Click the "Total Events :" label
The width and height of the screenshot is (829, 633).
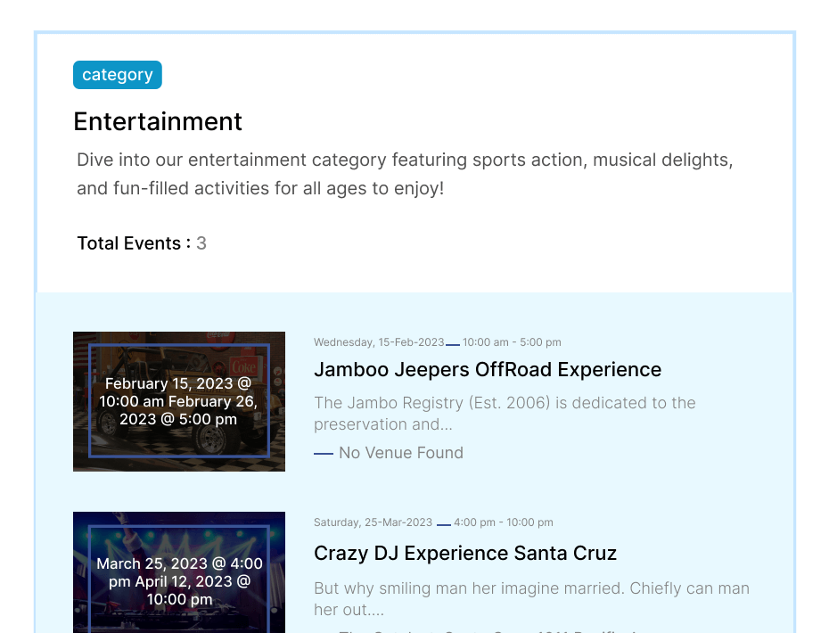pos(134,243)
